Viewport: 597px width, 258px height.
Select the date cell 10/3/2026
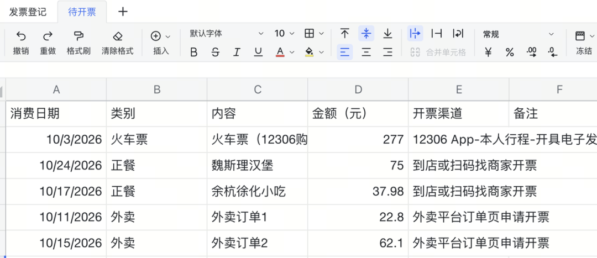56,140
